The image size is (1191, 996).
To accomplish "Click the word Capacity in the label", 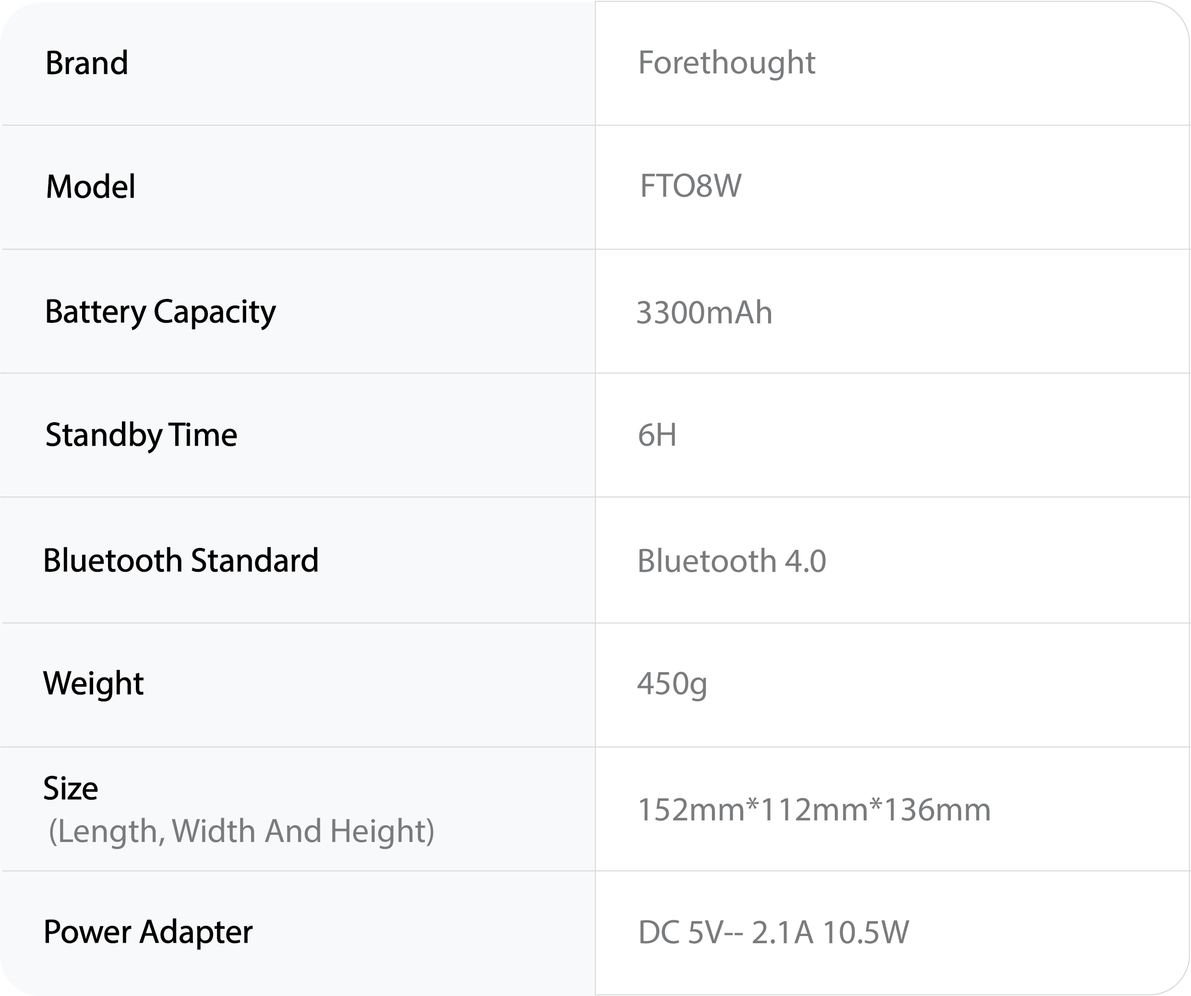I will pos(215,312).
